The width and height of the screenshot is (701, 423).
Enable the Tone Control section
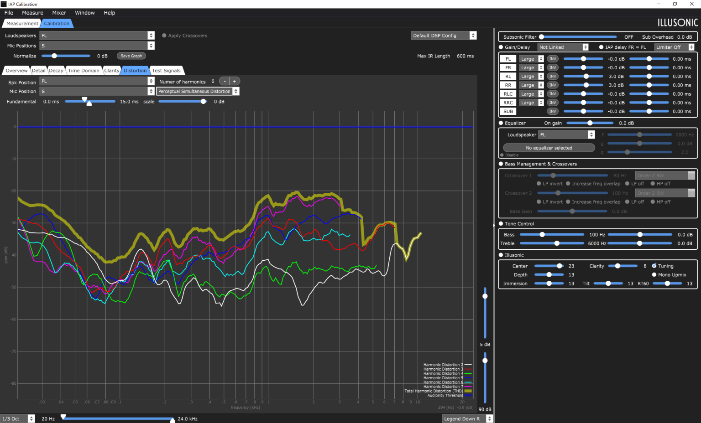point(501,224)
